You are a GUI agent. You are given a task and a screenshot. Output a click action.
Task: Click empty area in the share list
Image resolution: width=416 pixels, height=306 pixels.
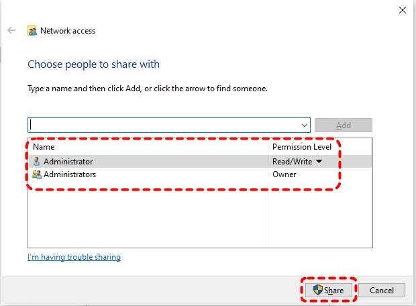click(x=148, y=215)
